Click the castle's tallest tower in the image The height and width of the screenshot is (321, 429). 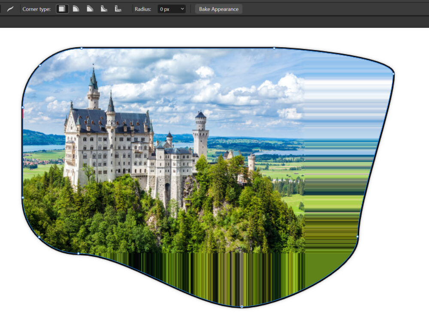pos(93,88)
